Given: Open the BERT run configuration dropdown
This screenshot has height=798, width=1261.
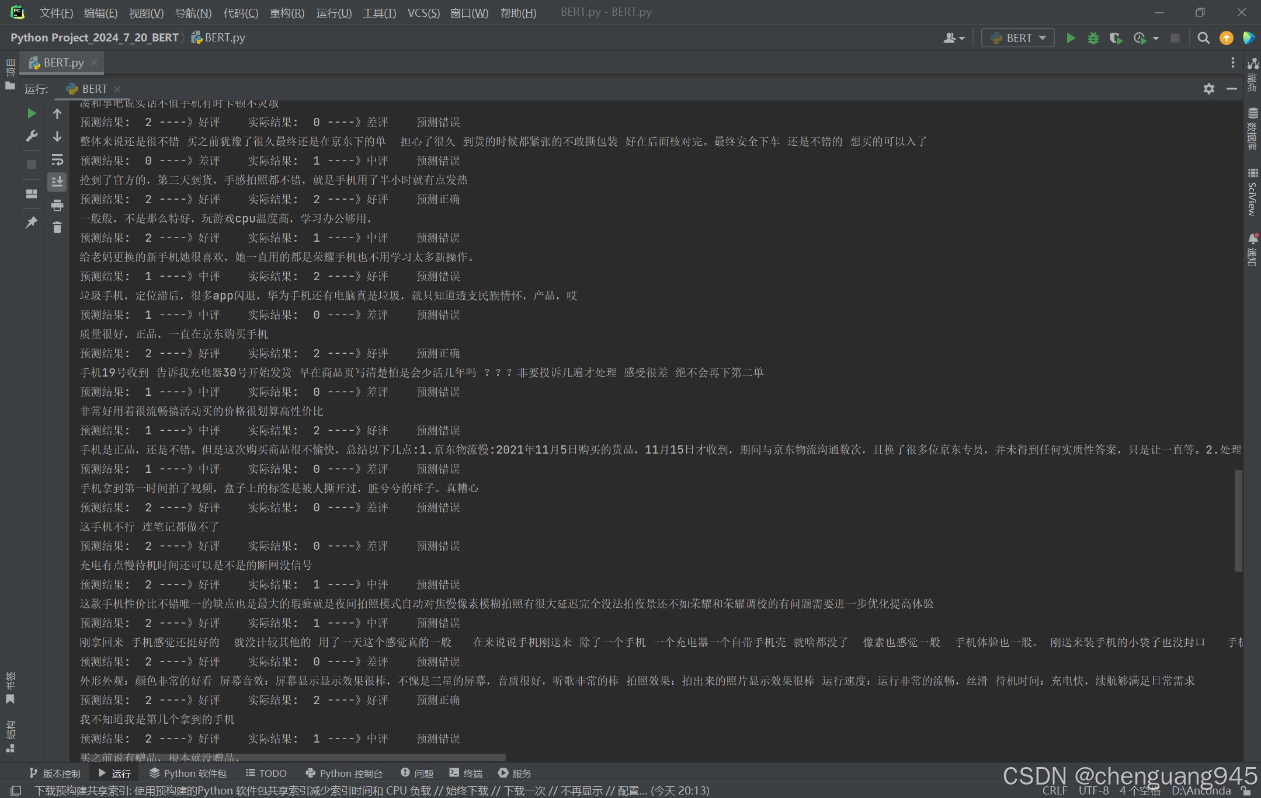Looking at the screenshot, I should 1017,38.
